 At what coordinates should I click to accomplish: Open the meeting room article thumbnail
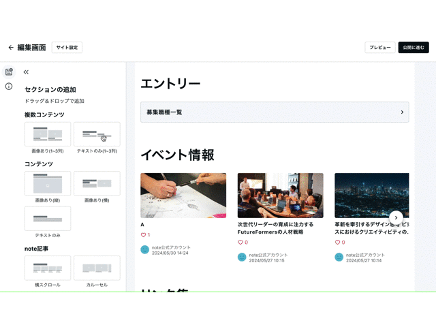[x=280, y=196]
